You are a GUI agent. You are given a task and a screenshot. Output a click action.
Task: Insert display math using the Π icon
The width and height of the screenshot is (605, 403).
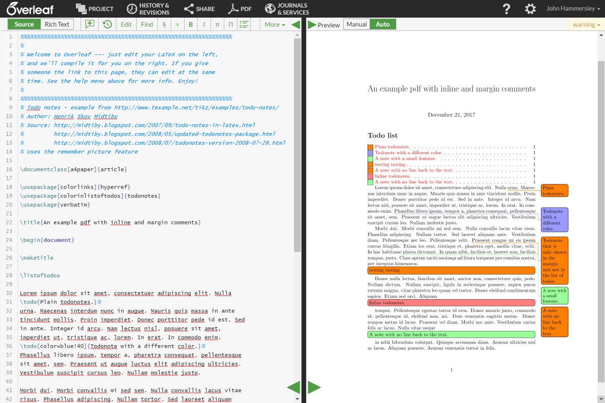tap(230, 24)
